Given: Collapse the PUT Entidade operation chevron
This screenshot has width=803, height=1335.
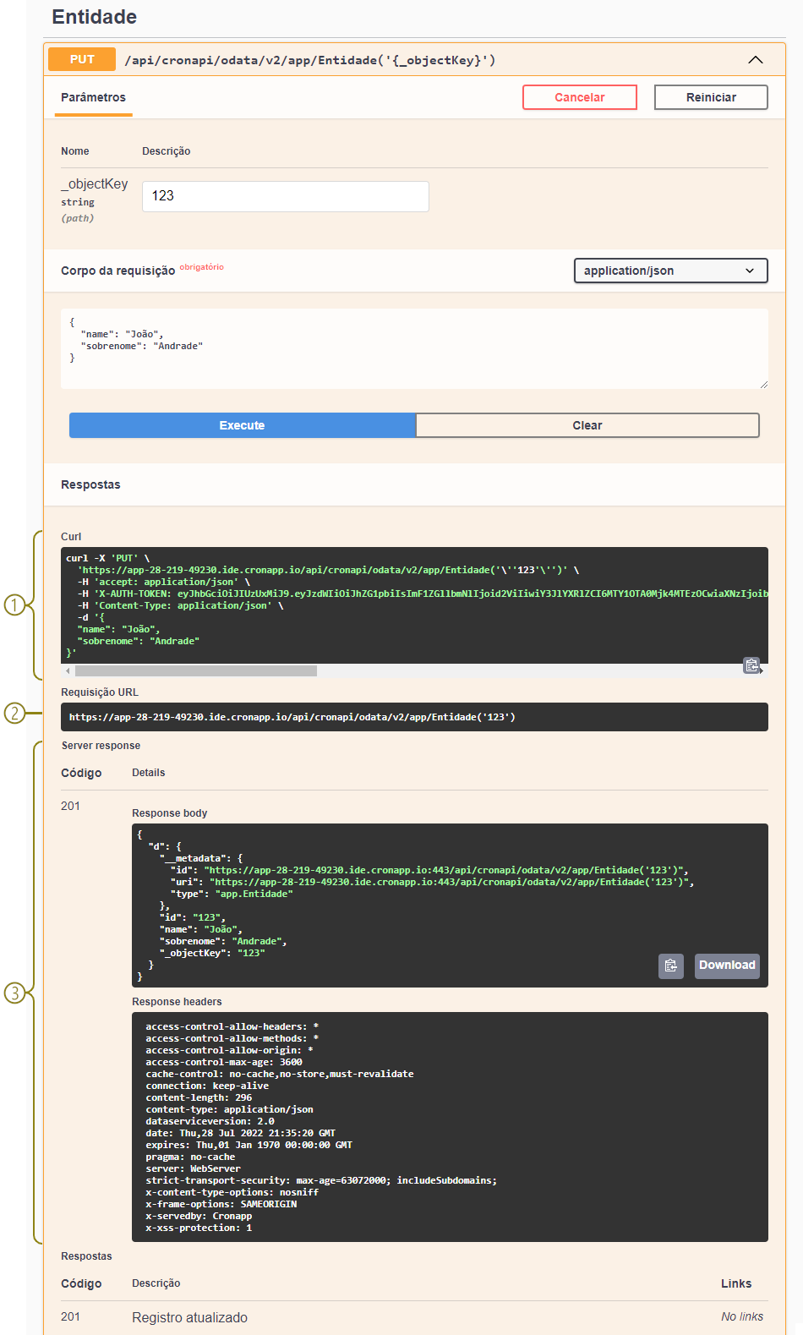Looking at the screenshot, I should click(x=755, y=60).
